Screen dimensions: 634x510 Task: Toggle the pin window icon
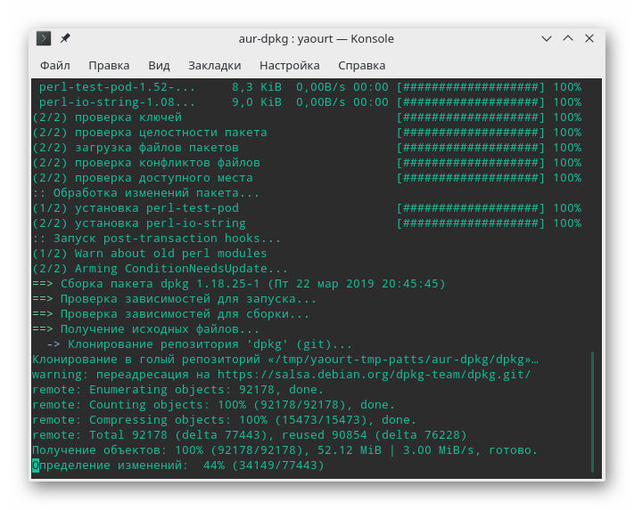click(65, 39)
